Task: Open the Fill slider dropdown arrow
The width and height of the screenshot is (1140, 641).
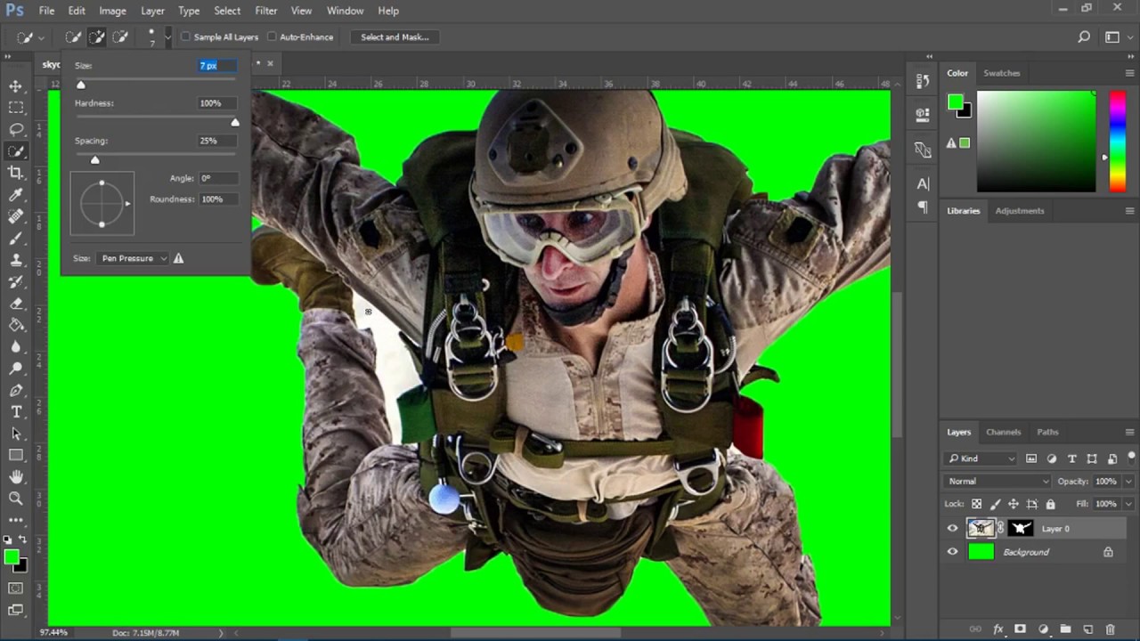Action: (x=1128, y=504)
